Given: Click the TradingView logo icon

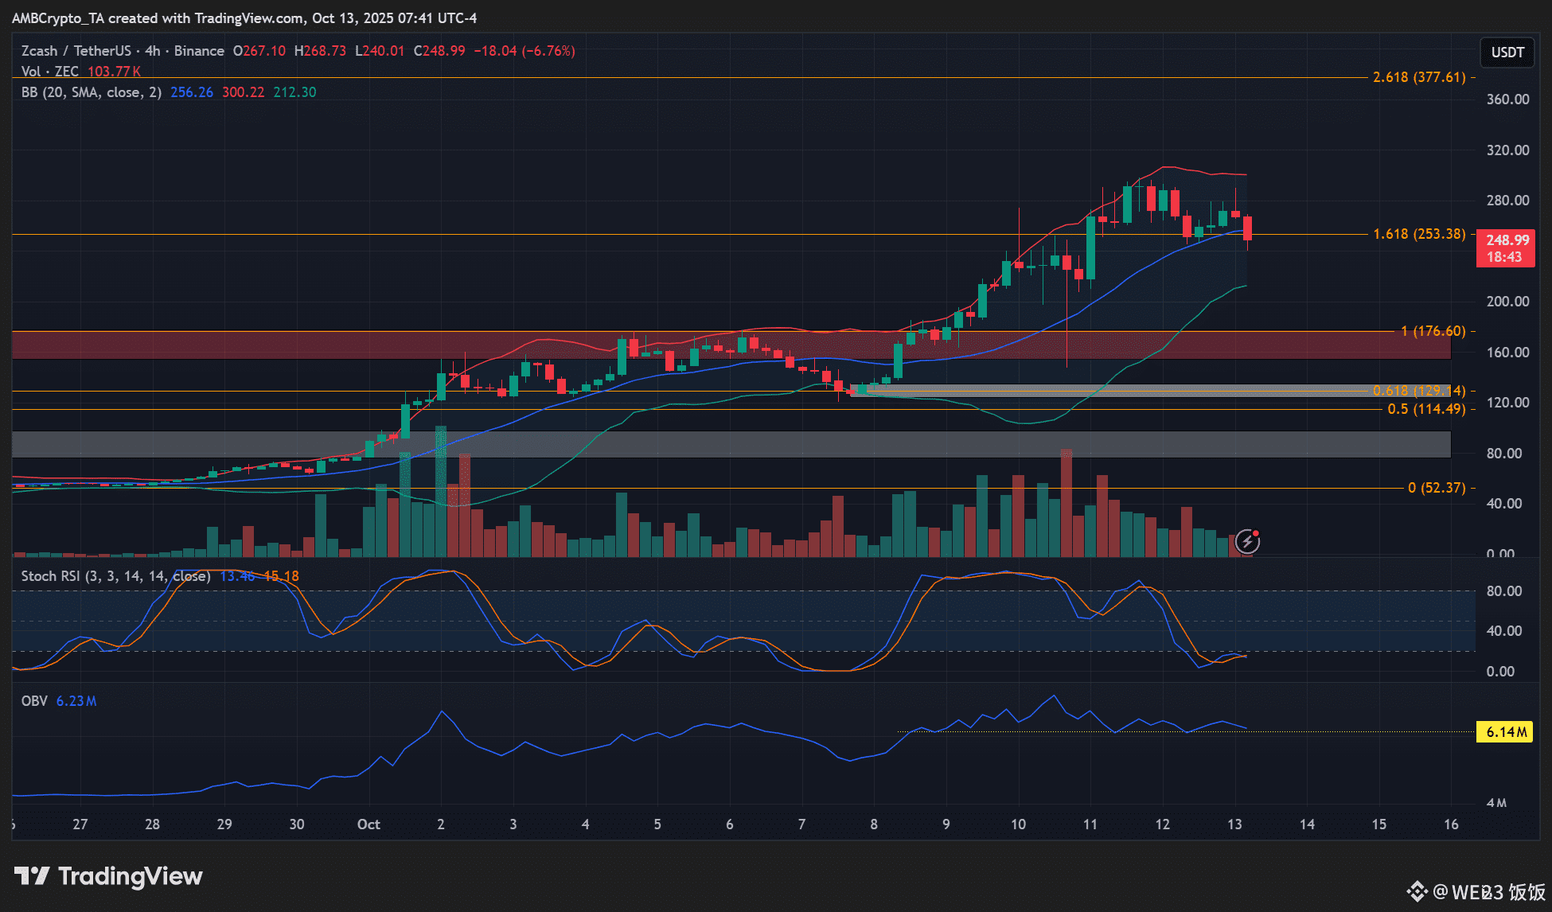Looking at the screenshot, I should 33,876.
